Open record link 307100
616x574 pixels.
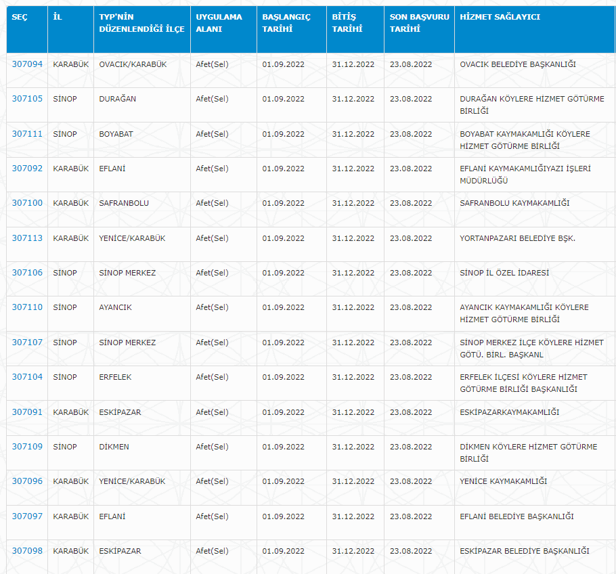(27, 203)
